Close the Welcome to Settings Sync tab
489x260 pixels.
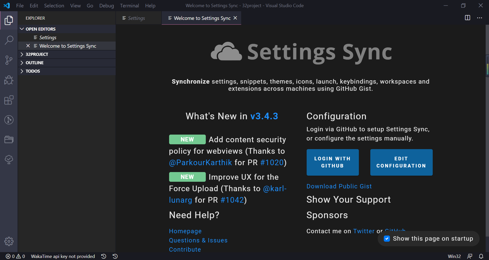click(x=235, y=18)
